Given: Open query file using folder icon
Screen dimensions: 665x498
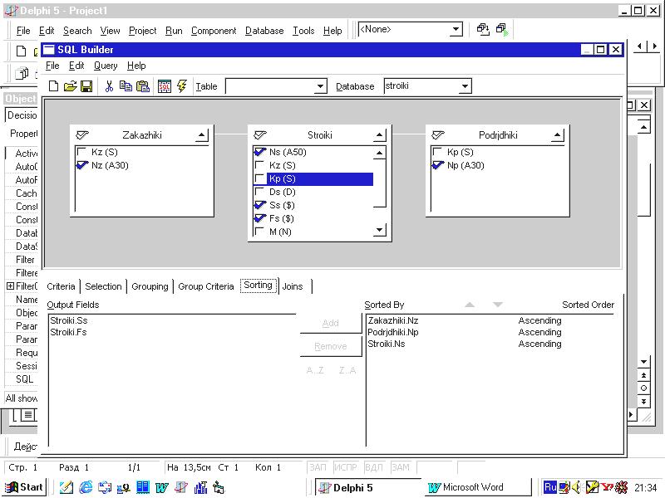Looking at the screenshot, I should tap(70, 86).
